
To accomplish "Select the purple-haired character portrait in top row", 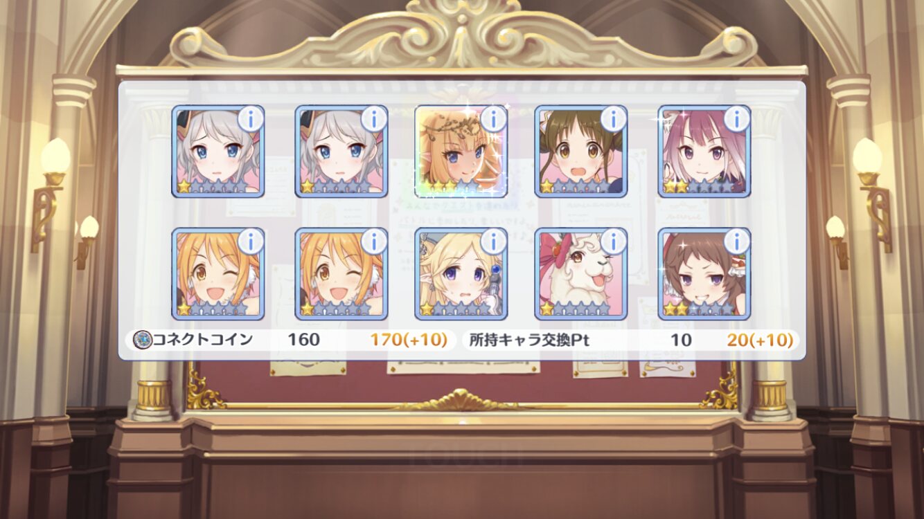I will click(704, 152).
